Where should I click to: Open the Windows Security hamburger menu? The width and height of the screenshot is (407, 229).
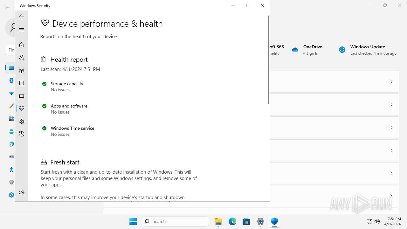22,30
